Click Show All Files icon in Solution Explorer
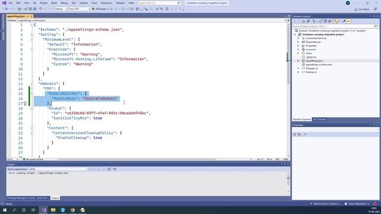This screenshot has width=381, height=214. click(x=329, y=21)
